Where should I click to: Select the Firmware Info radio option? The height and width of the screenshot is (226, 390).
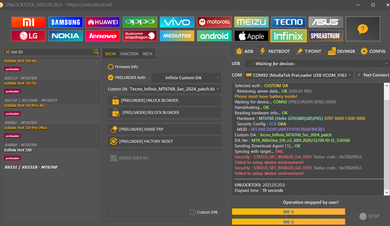point(123,67)
